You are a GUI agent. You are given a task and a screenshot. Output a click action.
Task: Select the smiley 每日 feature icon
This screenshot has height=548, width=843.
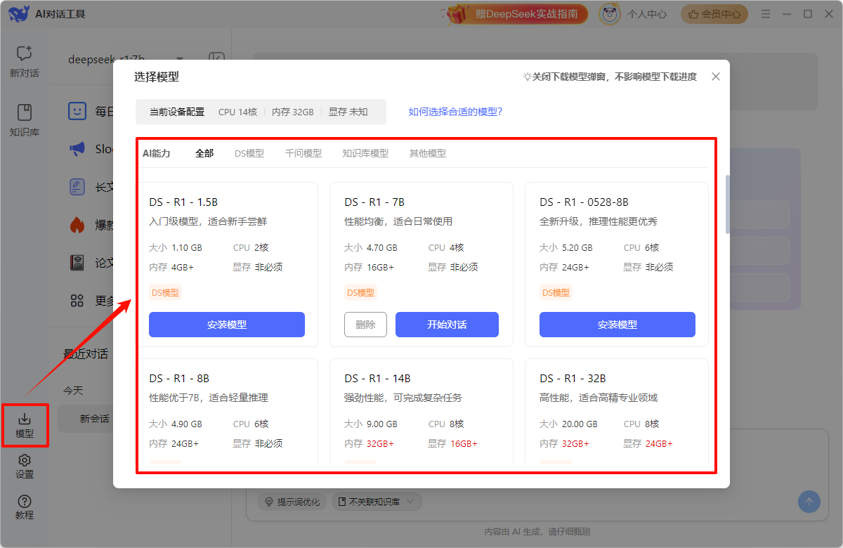pyautogui.click(x=77, y=110)
